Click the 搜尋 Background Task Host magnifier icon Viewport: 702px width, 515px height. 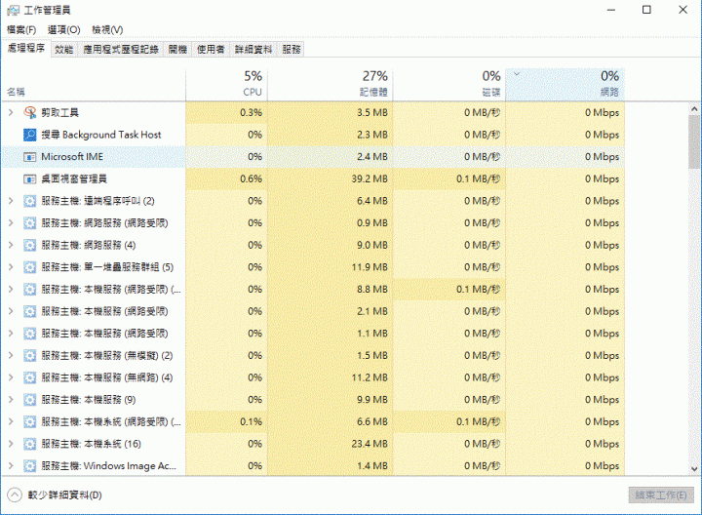[x=29, y=135]
